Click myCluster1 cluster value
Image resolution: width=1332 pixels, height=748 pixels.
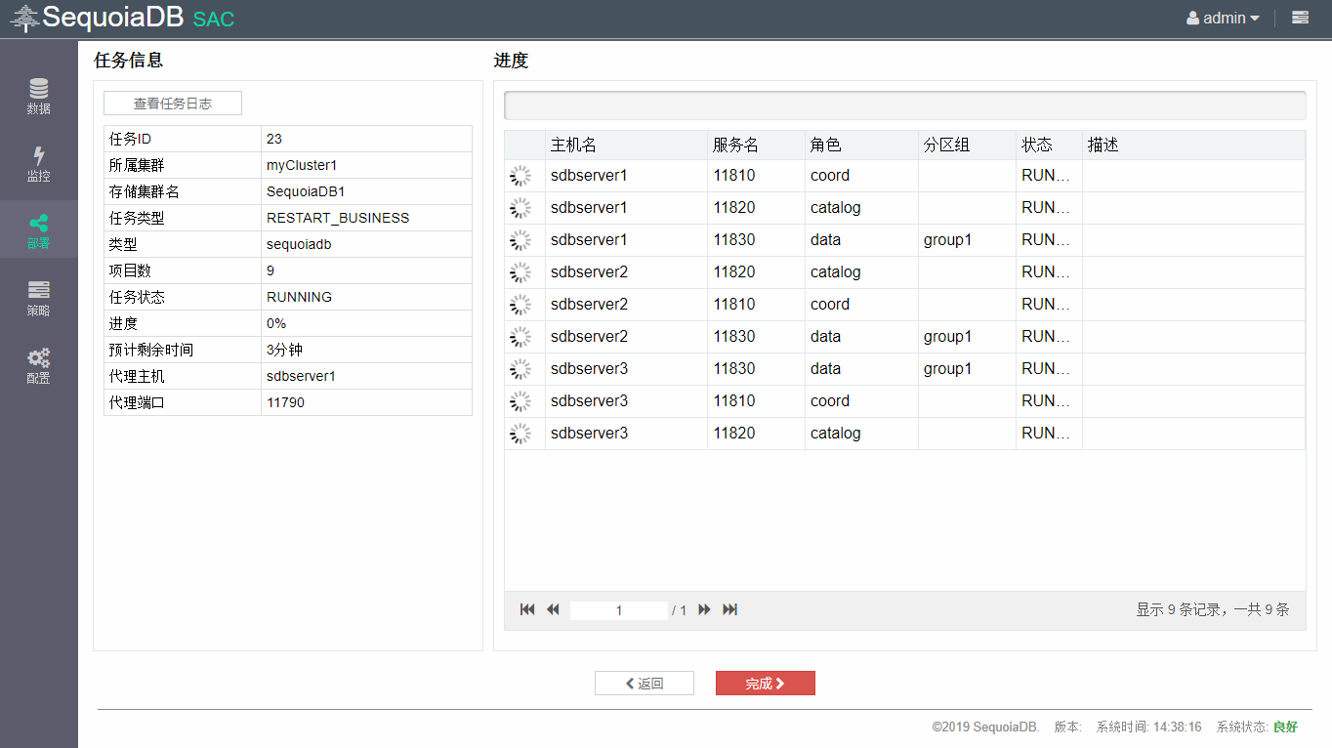point(302,165)
